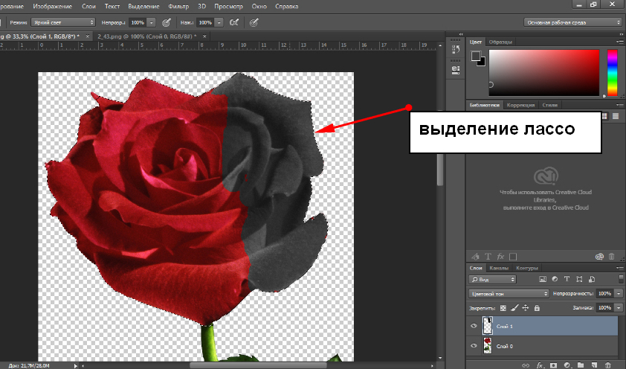Hide layer Слой 1 with eye icon
The image size is (626, 369).
(x=474, y=326)
